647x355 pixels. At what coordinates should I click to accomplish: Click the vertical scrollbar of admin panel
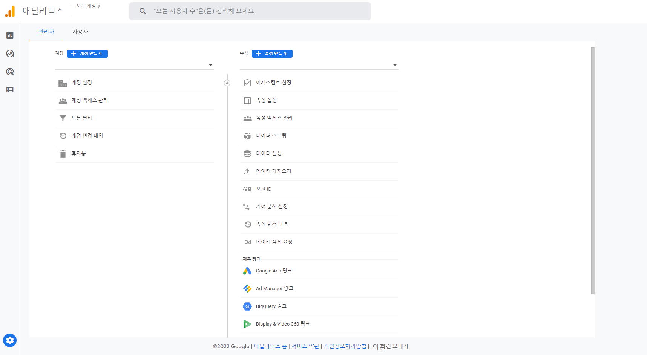pos(593,171)
